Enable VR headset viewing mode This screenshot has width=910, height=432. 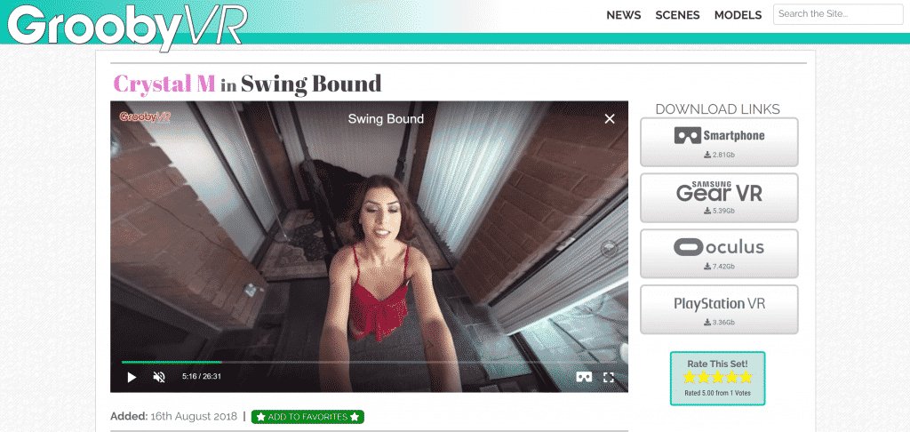[584, 378]
